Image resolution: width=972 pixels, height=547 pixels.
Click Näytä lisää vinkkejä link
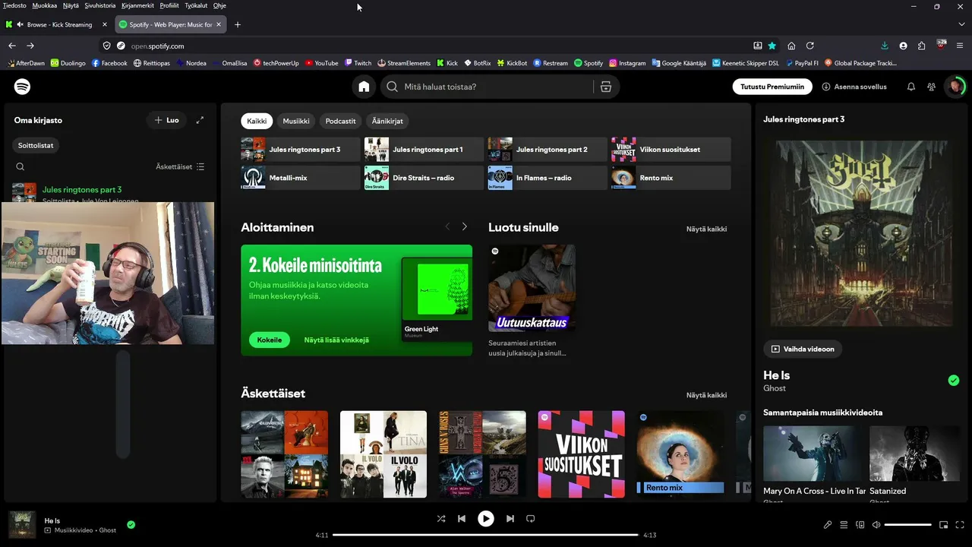click(x=336, y=340)
